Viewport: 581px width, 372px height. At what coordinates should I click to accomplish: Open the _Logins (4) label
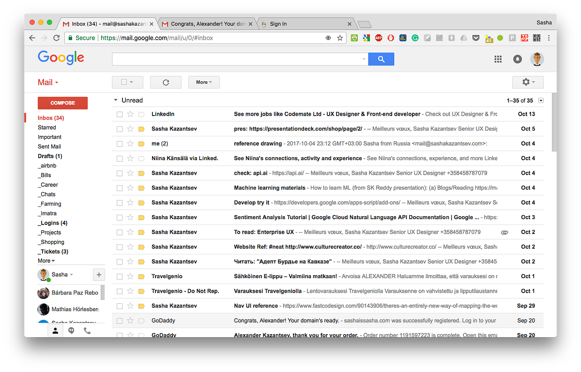[52, 223]
